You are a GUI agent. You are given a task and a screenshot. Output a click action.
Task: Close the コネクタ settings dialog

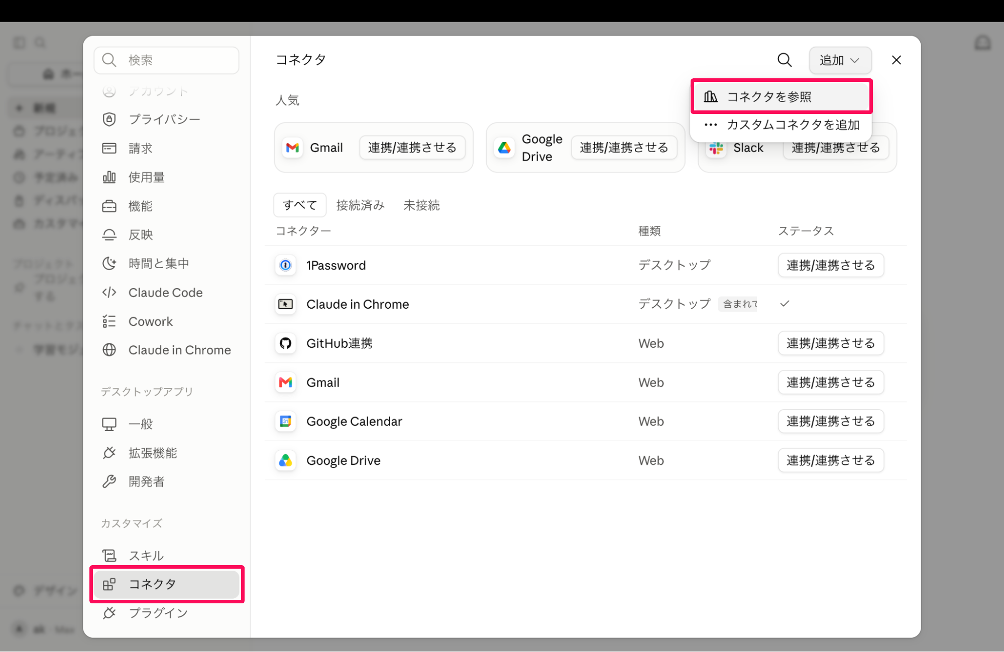pyautogui.click(x=897, y=60)
